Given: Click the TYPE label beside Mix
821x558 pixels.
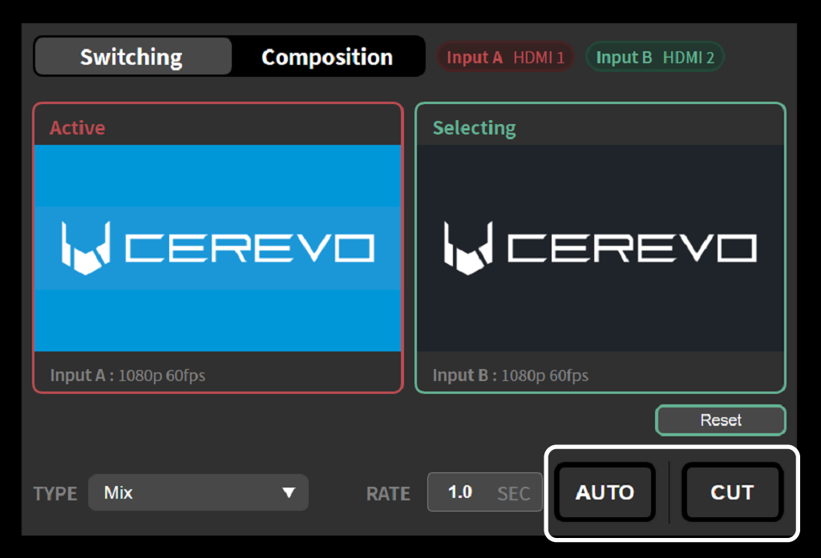Looking at the screenshot, I should pos(55,493).
